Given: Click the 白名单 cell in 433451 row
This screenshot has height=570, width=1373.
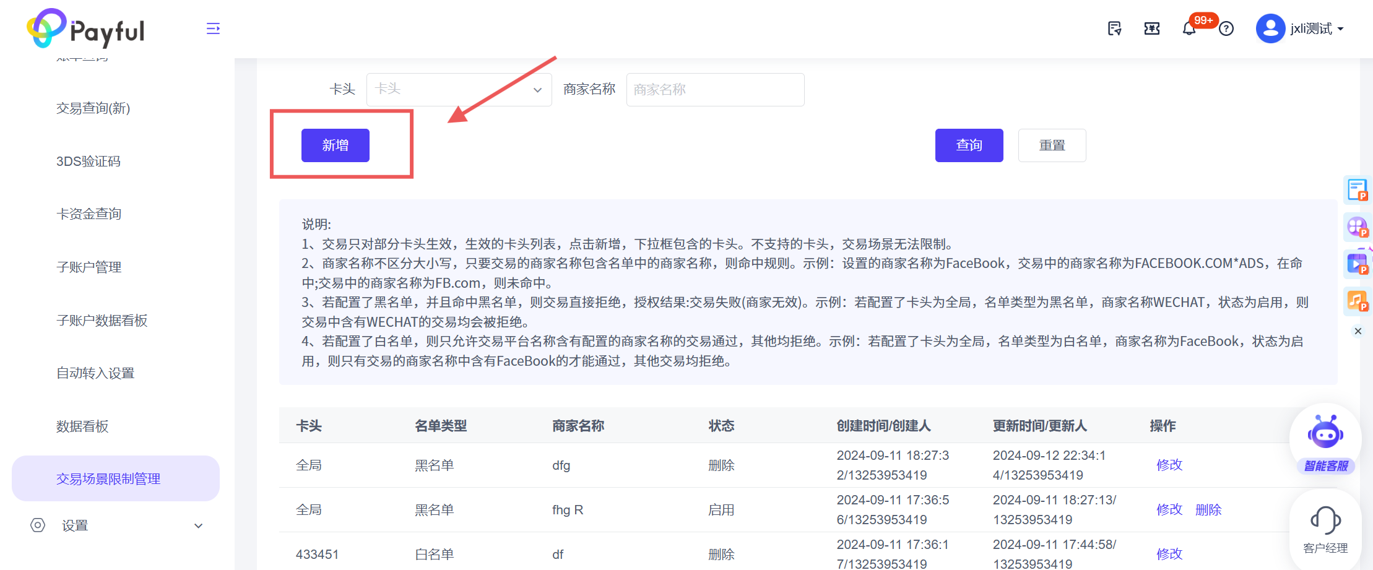Looking at the screenshot, I should coord(435,555).
